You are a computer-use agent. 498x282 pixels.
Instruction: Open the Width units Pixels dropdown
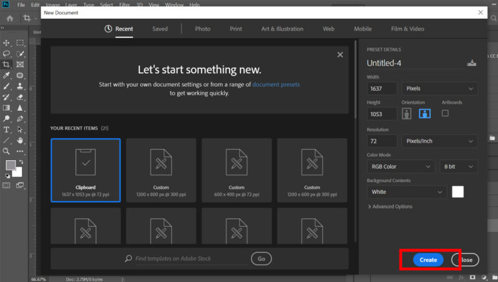click(x=439, y=89)
